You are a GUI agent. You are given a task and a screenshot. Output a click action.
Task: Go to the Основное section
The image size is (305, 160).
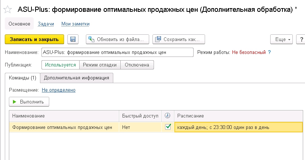click(19, 24)
